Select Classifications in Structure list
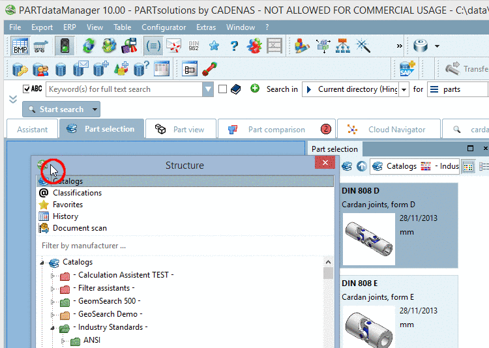 click(x=186, y=193)
